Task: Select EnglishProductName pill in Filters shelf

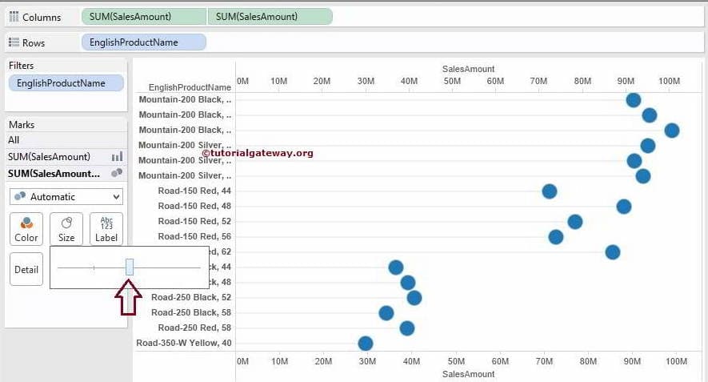Action: pyautogui.click(x=66, y=83)
